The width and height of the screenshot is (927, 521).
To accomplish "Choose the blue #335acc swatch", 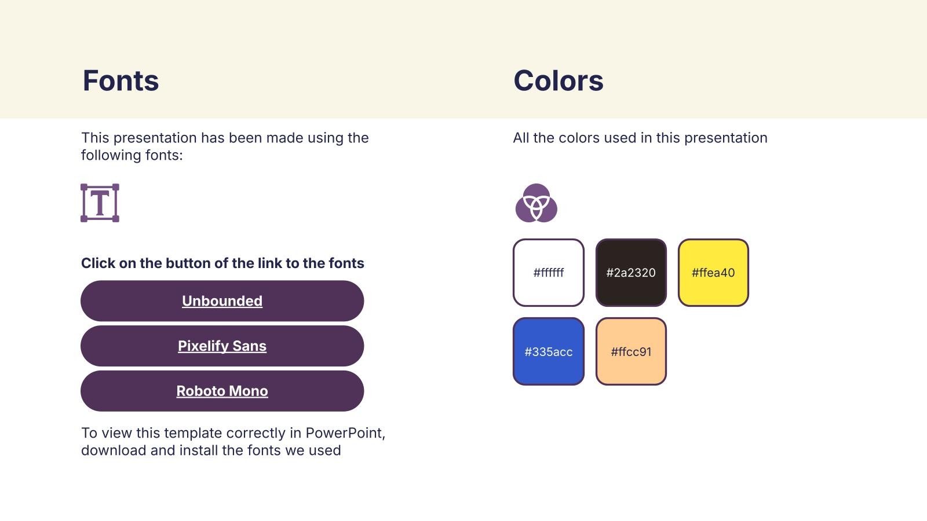I will pos(548,351).
